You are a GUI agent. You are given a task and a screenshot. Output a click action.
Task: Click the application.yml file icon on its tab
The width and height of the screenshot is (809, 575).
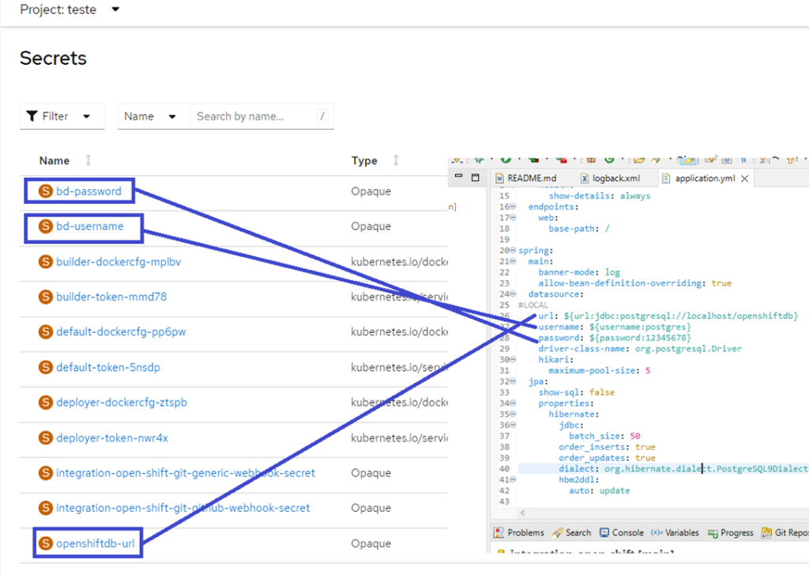666,178
